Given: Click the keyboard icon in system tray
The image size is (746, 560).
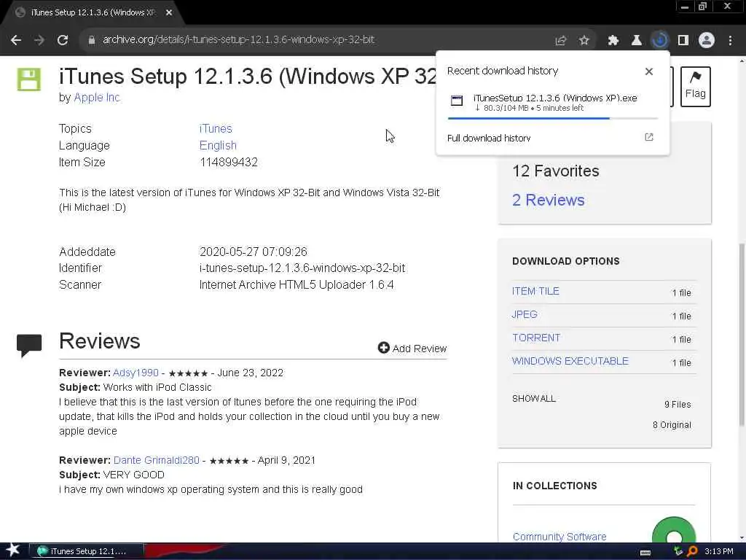Looking at the screenshot, I should 645,553.
